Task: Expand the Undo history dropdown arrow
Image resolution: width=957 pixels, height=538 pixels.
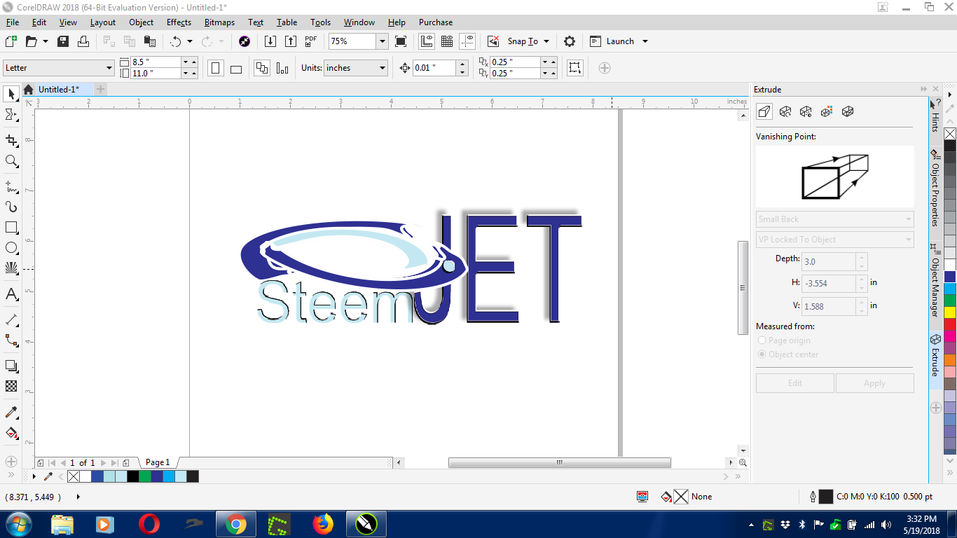Action: 189,41
